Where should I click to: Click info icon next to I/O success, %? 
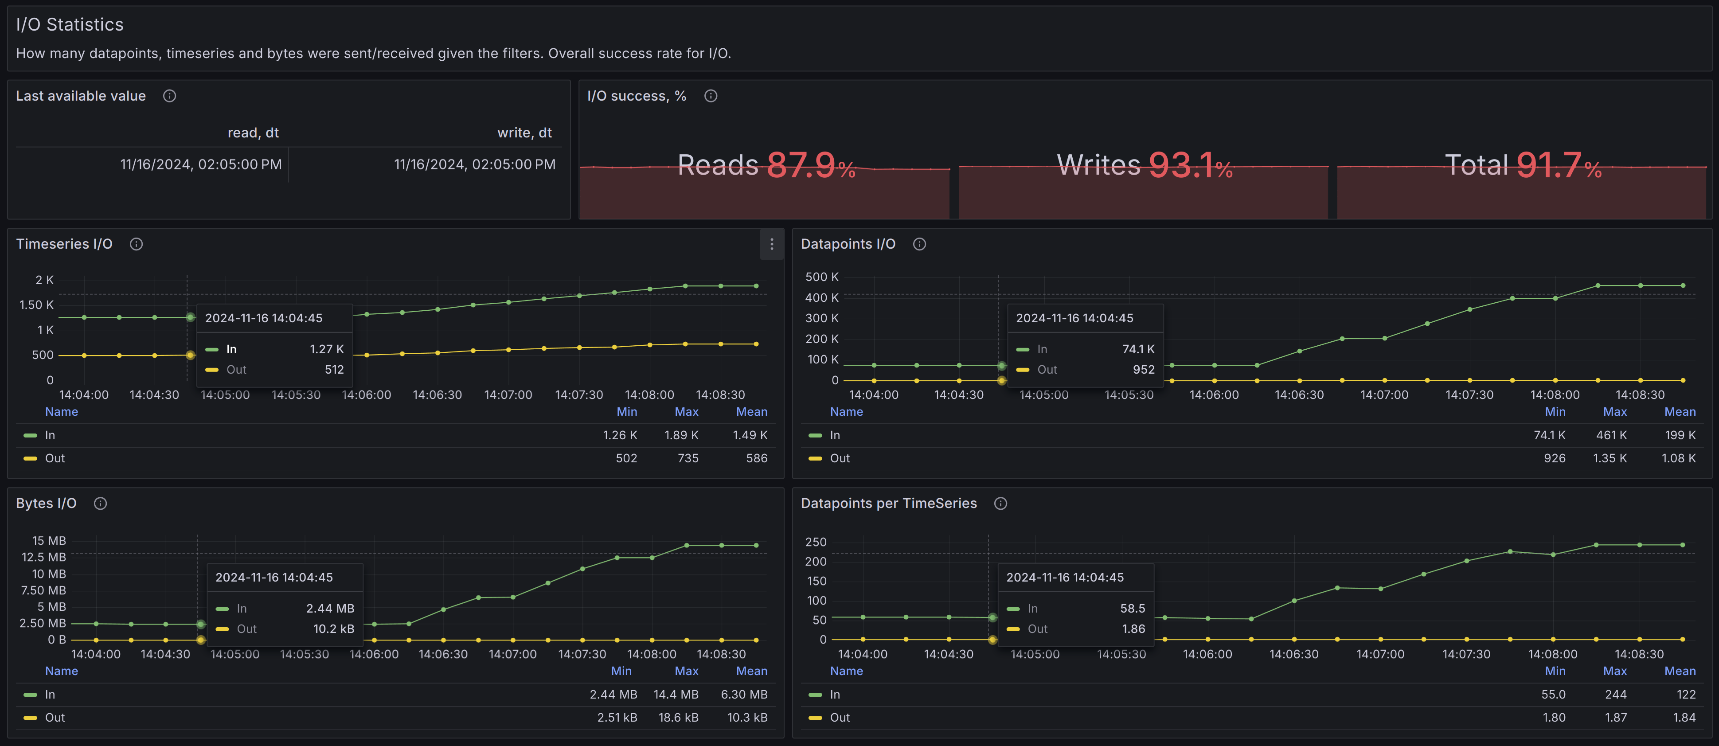tap(711, 96)
